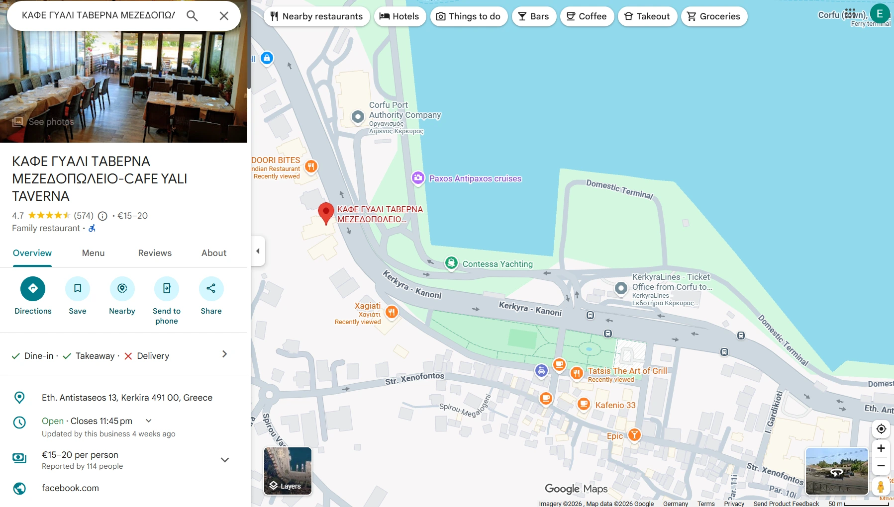Filter by Nearby restaurants
Screen dimensions: 894x507
click(316, 16)
